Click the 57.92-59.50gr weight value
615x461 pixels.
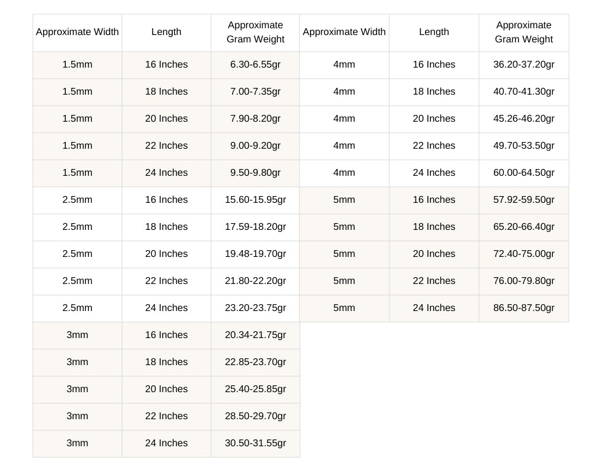click(523, 200)
